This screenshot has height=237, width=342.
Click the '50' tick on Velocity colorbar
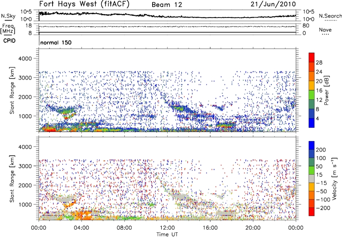pyautogui.click(x=319, y=166)
